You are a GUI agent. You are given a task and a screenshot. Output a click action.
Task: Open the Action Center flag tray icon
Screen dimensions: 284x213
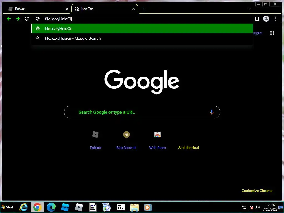pyautogui.click(x=251, y=207)
